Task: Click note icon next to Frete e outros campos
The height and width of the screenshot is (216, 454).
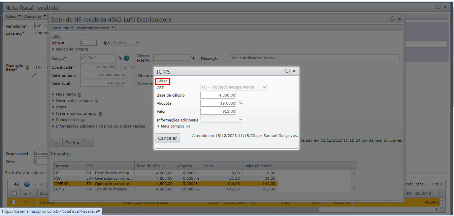Action: (100, 114)
